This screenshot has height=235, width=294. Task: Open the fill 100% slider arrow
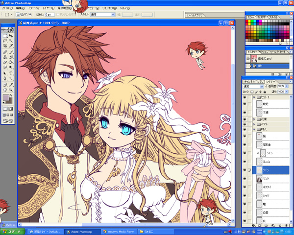point(287,92)
